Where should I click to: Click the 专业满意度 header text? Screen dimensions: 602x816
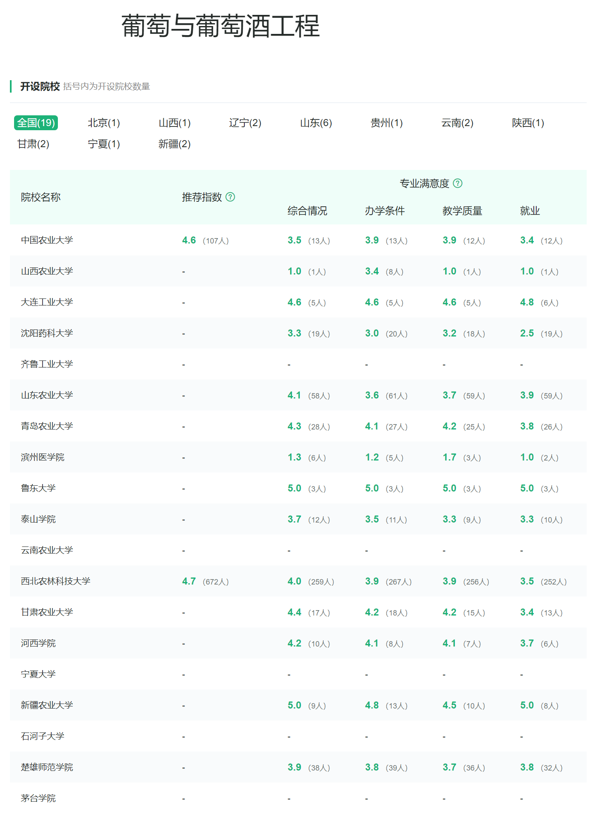coord(425,183)
